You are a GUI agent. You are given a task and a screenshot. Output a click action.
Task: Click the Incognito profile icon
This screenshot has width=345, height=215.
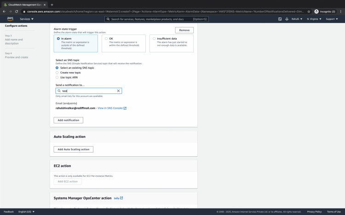pyautogui.click(x=316, y=11)
